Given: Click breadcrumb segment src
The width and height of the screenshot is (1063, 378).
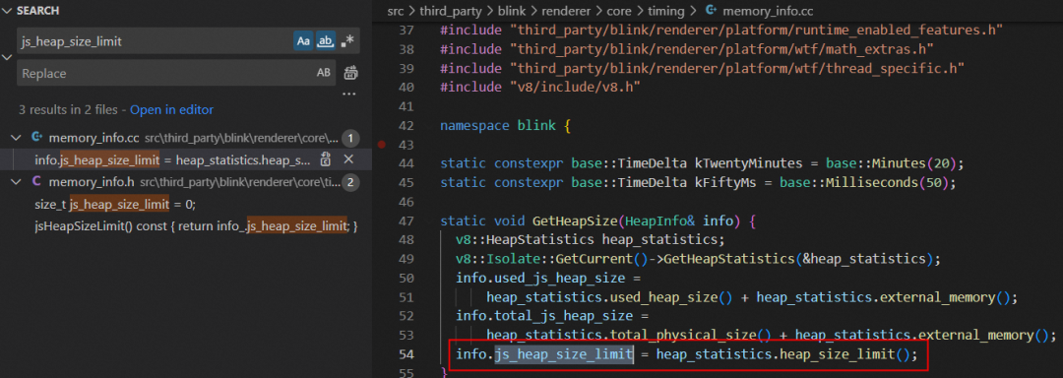Looking at the screenshot, I should pyautogui.click(x=395, y=11).
